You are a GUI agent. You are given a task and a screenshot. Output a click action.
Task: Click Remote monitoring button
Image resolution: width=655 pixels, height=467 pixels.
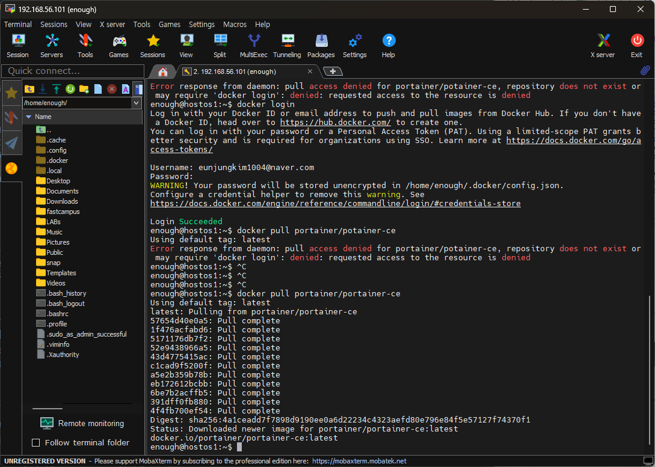(82, 423)
